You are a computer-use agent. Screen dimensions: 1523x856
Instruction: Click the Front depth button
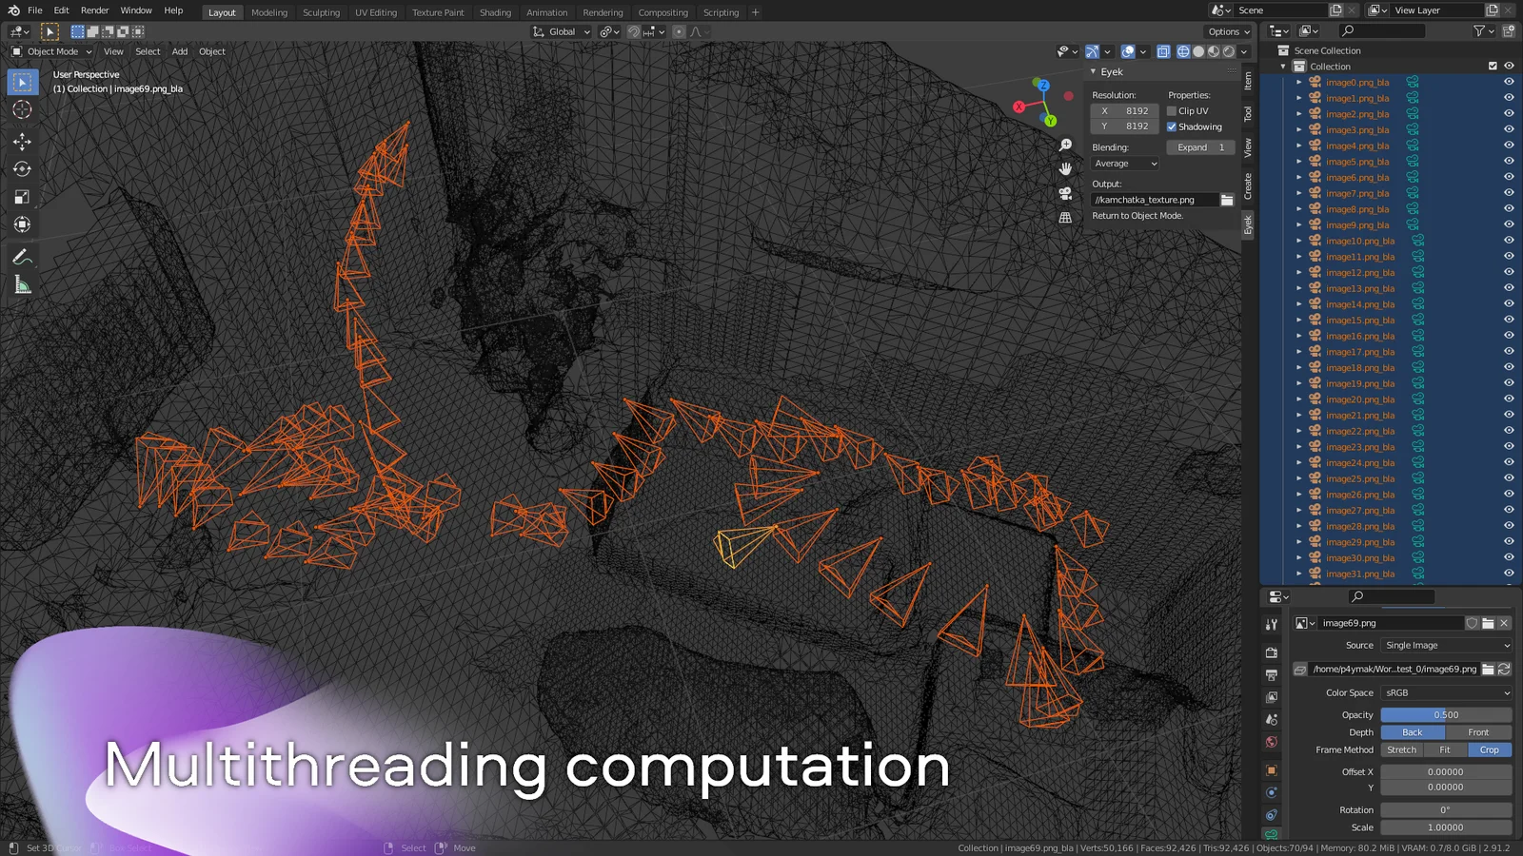(1477, 732)
